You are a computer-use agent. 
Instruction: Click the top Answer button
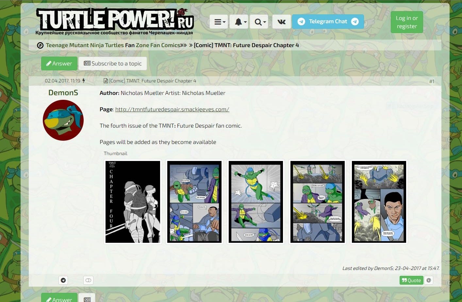point(59,63)
